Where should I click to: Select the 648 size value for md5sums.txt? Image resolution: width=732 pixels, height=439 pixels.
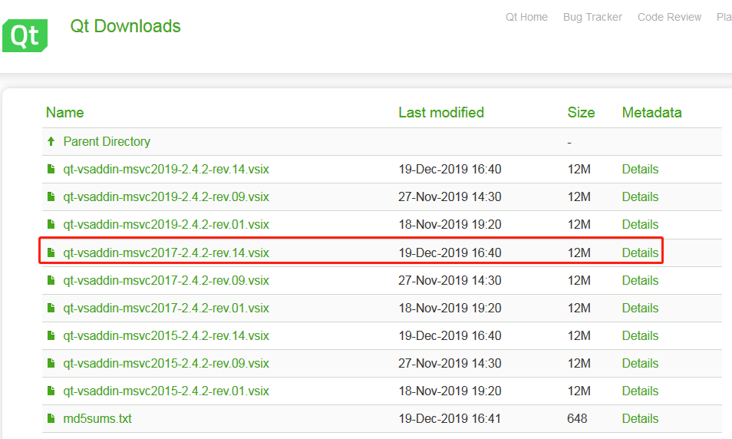click(x=577, y=418)
